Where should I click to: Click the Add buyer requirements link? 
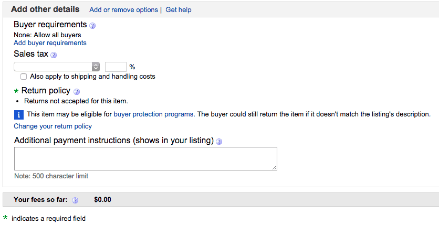click(x=50, y=43)
